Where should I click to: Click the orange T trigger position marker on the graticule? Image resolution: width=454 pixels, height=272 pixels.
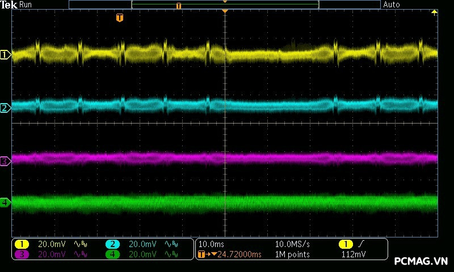click(119, 18)
